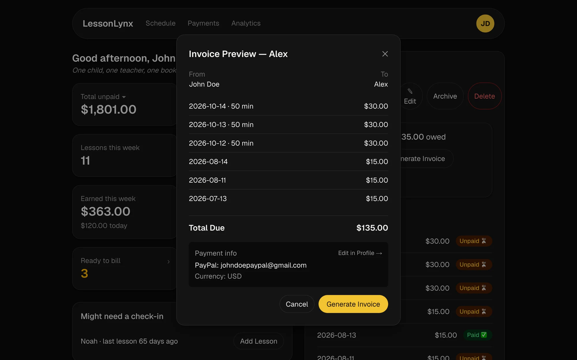Click the Lessons this week card
577x360 pixels.
tap(125, 156)
